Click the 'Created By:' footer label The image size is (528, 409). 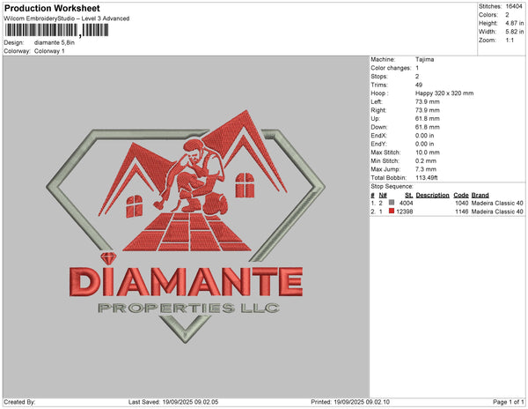19,402
